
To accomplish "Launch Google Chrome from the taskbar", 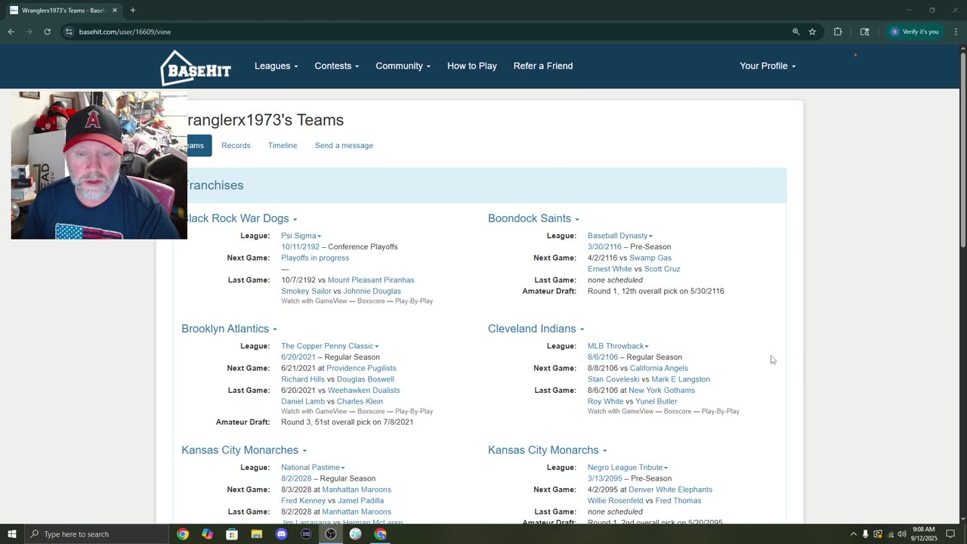I will tap(183, 534).
